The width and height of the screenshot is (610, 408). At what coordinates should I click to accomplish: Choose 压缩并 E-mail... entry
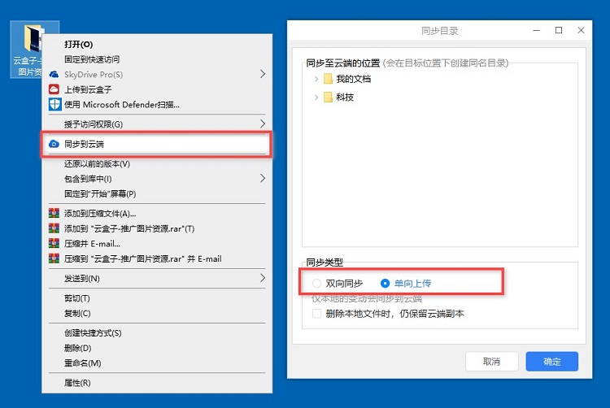tap(157, 244)
